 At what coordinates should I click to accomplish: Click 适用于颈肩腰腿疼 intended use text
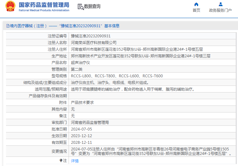point(133,89)
